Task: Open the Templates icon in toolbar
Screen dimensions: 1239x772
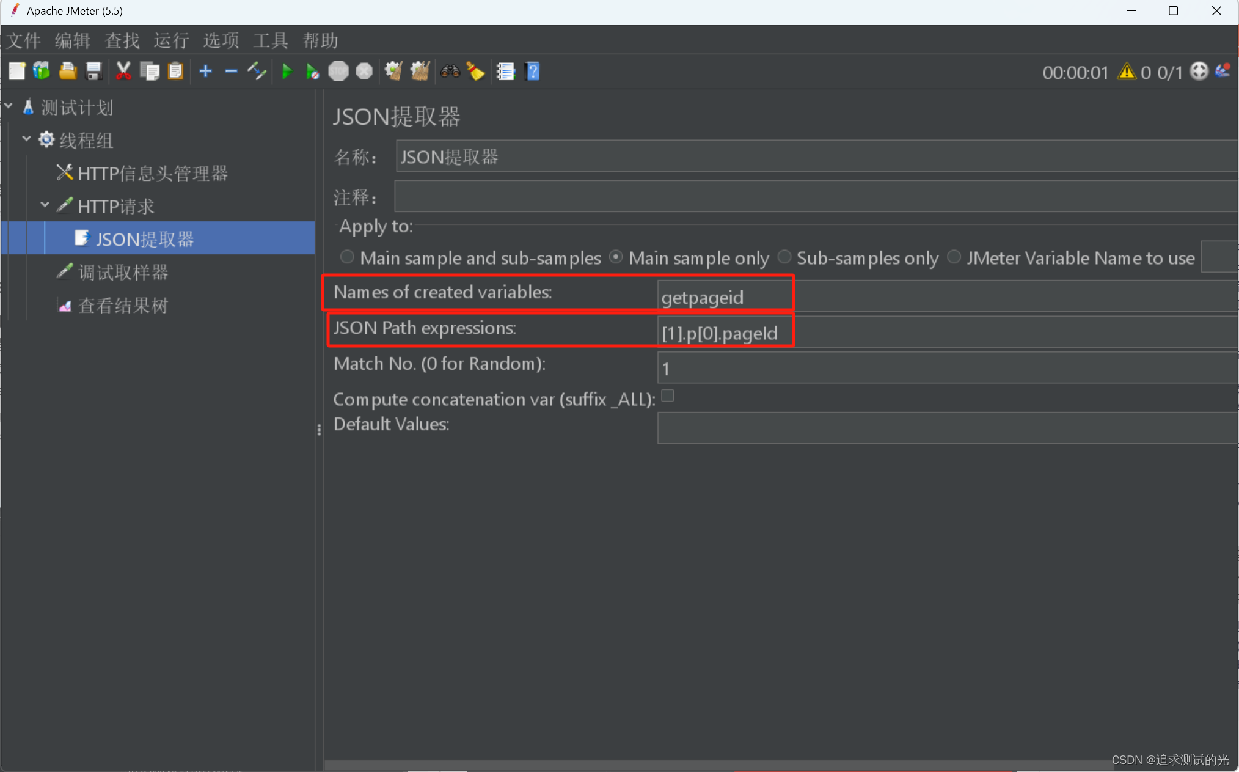Action: 42,72
